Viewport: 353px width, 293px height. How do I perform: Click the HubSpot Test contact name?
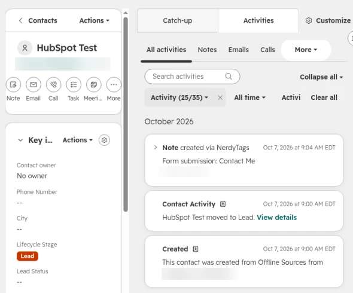point(67,48)
